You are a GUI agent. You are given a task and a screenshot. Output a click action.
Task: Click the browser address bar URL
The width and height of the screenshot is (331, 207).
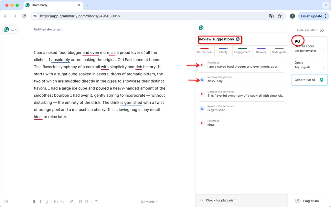80,16
